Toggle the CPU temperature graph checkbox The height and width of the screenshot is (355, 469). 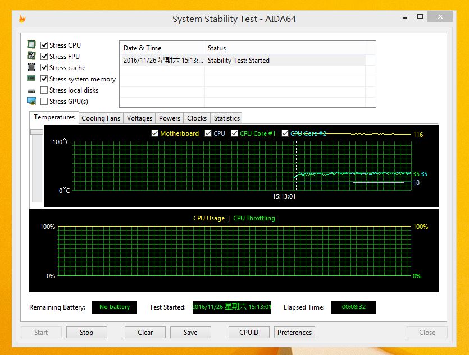coord(208,133)
